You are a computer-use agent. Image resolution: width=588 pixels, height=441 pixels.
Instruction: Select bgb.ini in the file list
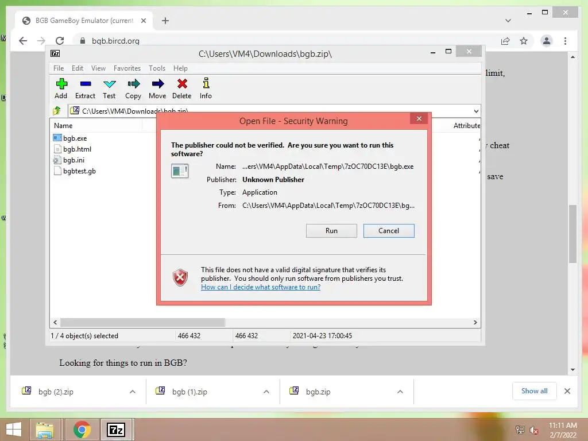pyautogui.click(x=73, y=160)
